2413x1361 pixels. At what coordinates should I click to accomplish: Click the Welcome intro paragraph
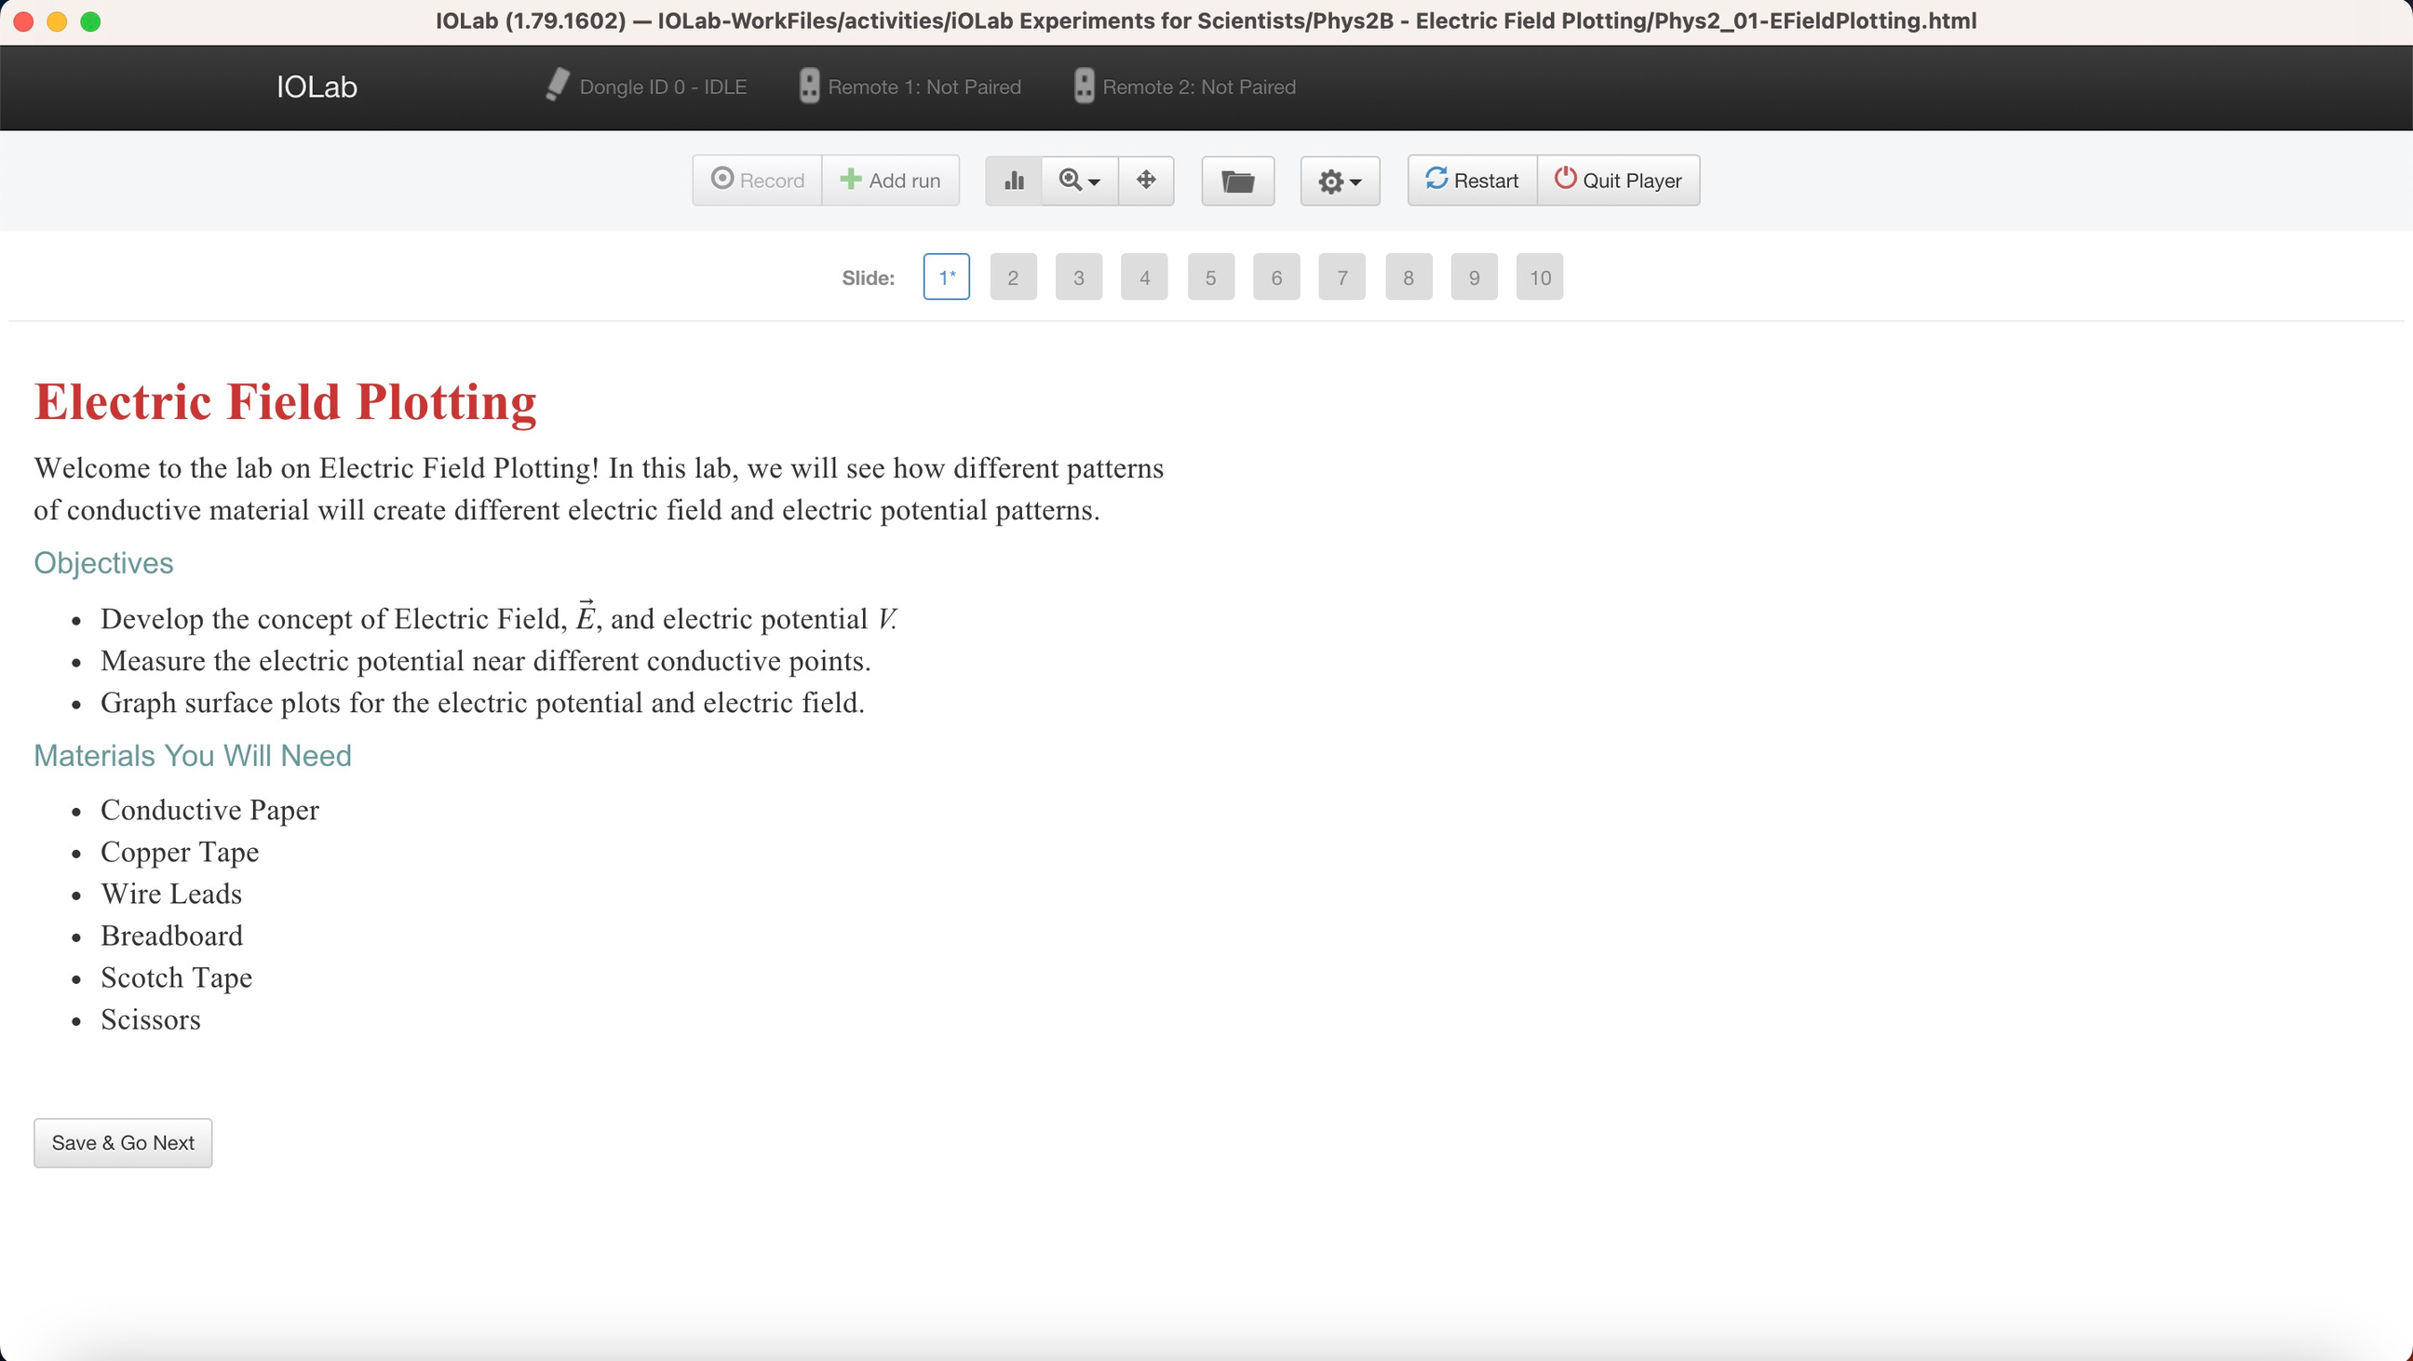[600, 489]
